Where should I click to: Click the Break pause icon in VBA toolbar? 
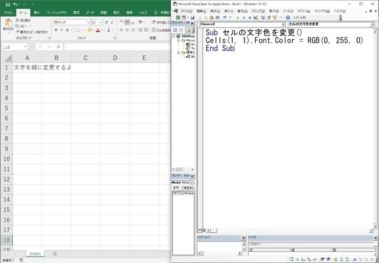pos(244,18)
